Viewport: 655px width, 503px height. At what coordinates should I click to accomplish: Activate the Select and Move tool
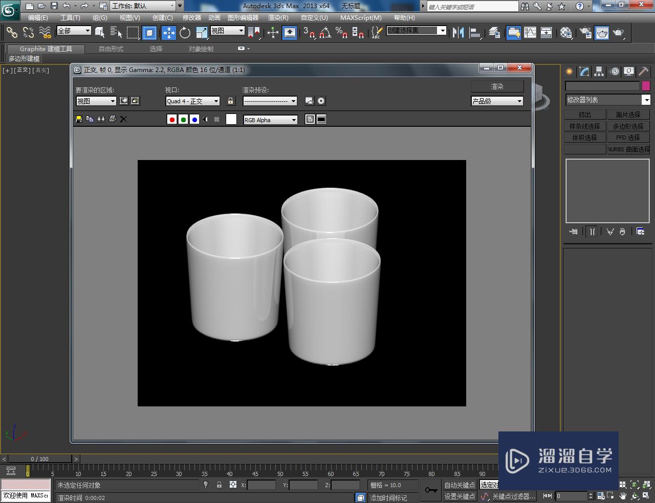tap(168, 33)
